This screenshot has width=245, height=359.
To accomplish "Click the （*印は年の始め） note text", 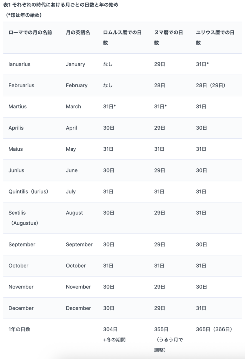I will click(x=24, y=15).
